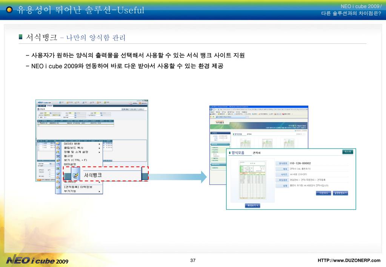Click the 데이터 변환 icon in the context menu
The image size is (386, 267).
58,144
